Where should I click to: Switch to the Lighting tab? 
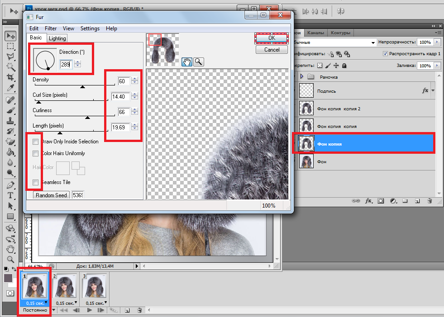point(57,38)
